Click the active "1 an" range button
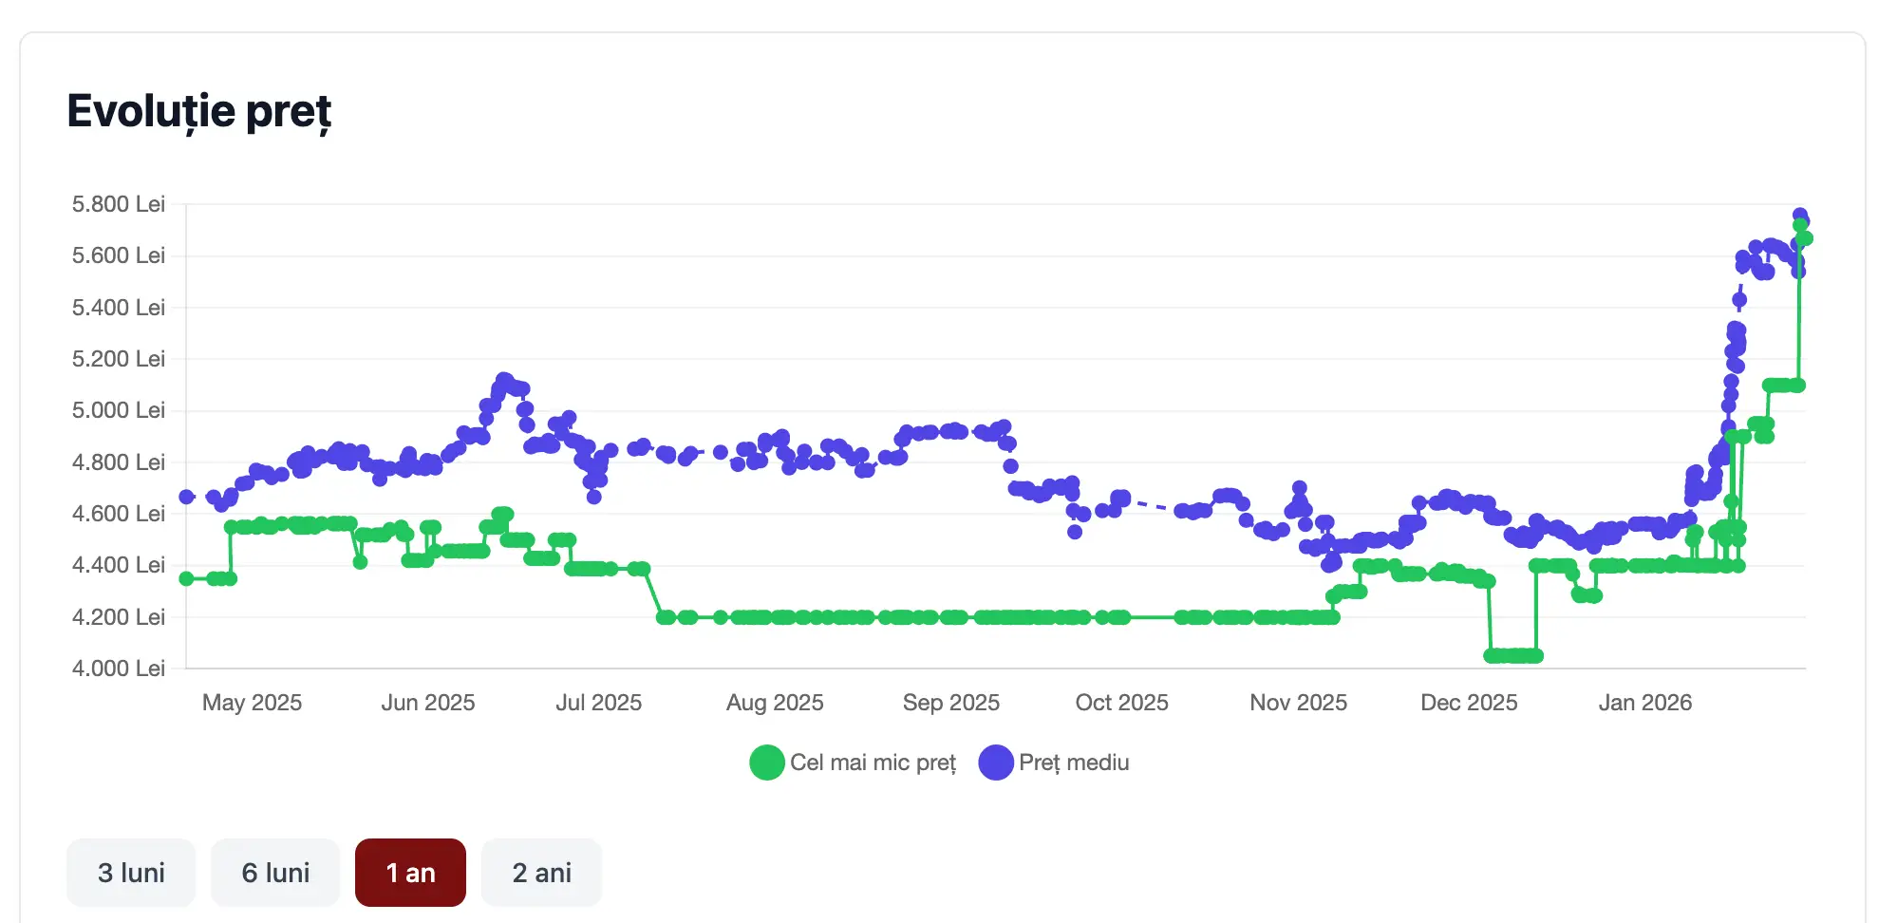 point(410,873)
